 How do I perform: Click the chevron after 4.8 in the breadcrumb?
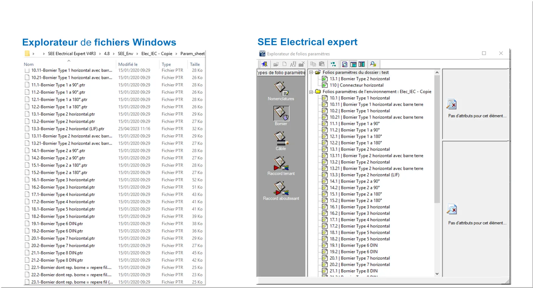[x=113, y=54]
